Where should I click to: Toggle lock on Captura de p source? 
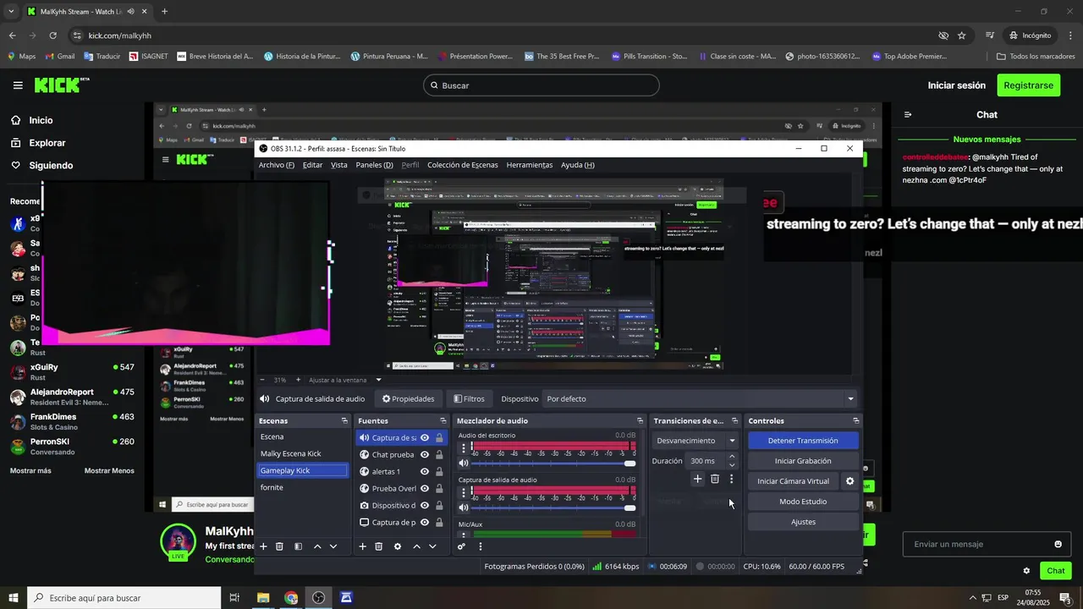[439, 522]
